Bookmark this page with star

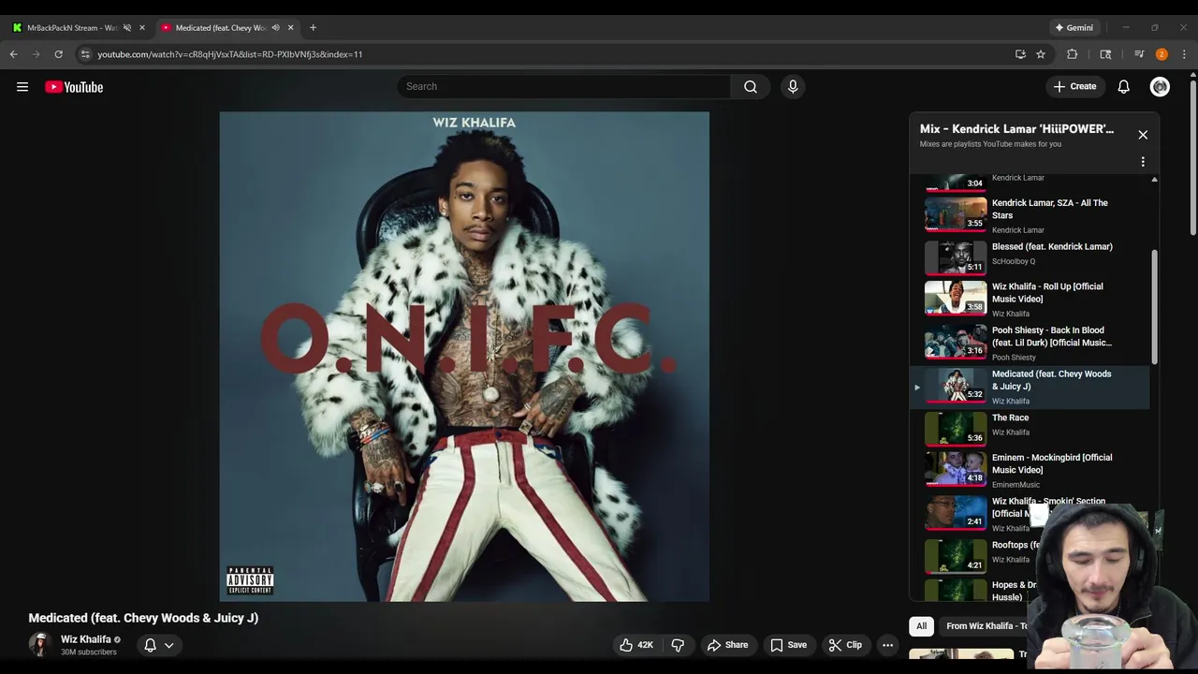point(1041,54)
